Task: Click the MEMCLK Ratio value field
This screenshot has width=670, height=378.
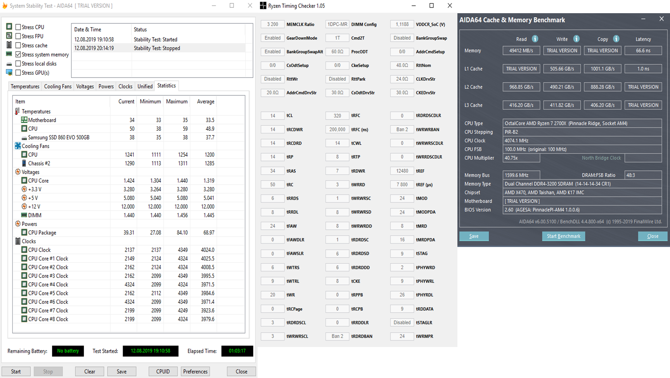Action: coord(273,24)
